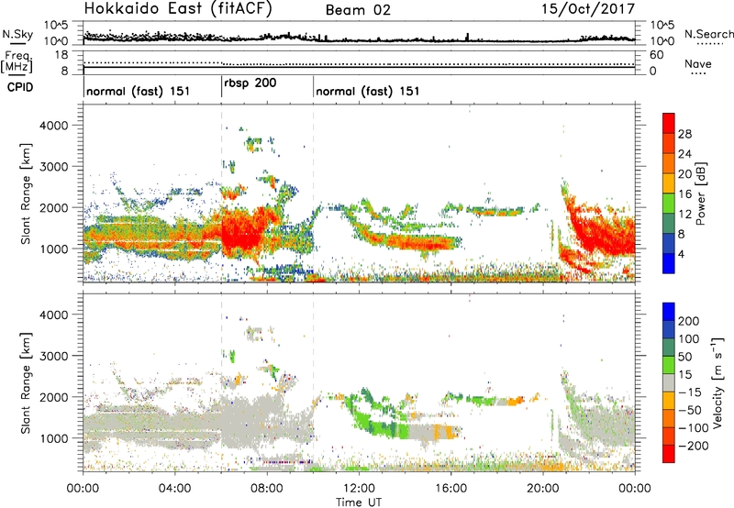Click the "200" label on the velocity colorbar
Image resolution: width=734 pixels, height=508 pixels.
tap(689, 321)
